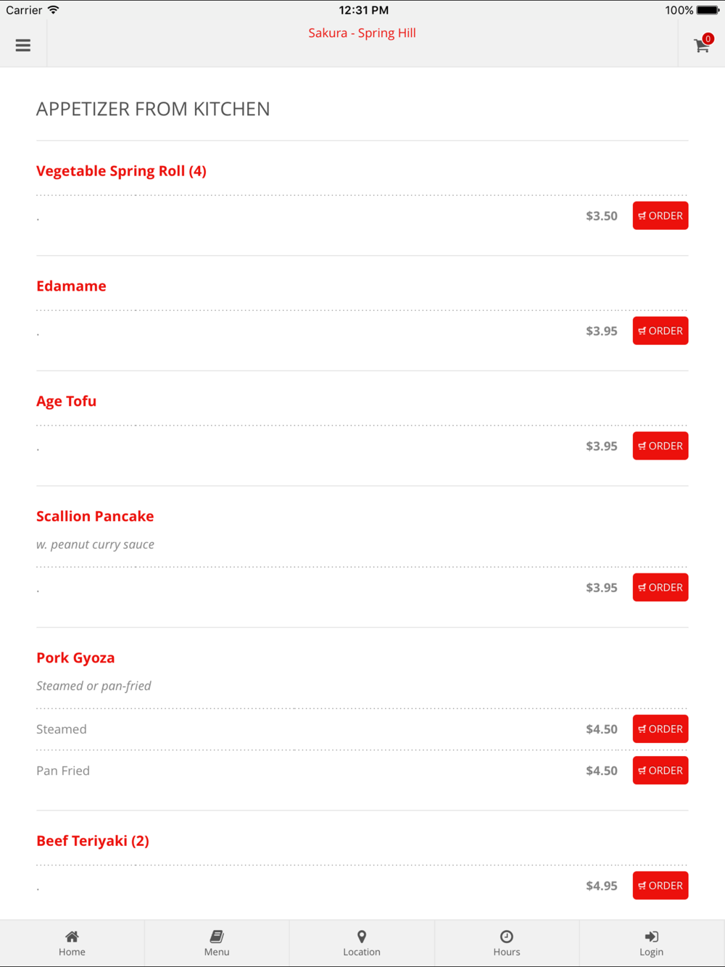This screenshot has height=967, width=725.
Task: Open the shopping cart icon
Action: [701, 46]
